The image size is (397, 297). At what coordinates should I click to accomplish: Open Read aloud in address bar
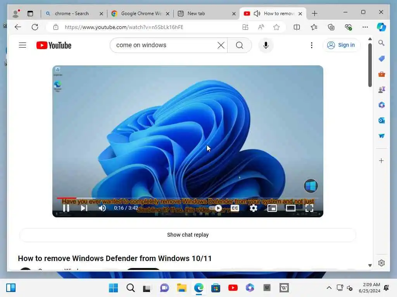click(x=261, y=27)
